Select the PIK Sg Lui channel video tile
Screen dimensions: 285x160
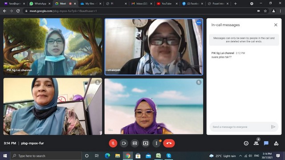[x=53, y=47]
